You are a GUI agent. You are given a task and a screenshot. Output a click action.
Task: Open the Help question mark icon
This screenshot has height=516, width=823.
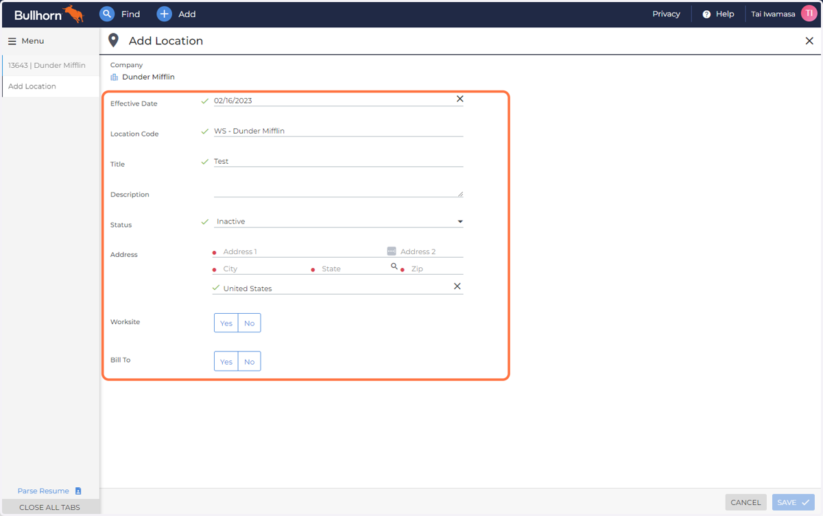(x=706, y=14)
